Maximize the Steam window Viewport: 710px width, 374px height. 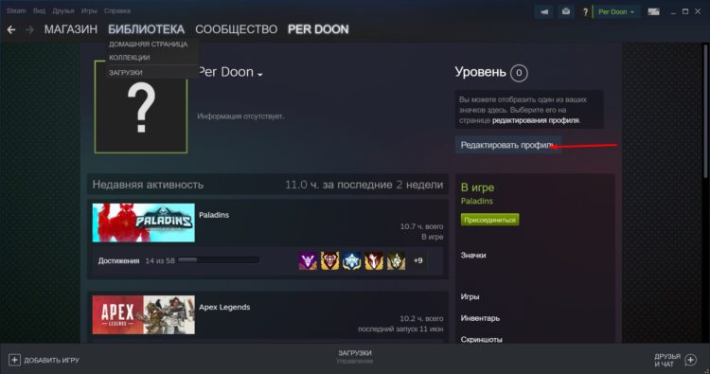pos(685,11)
